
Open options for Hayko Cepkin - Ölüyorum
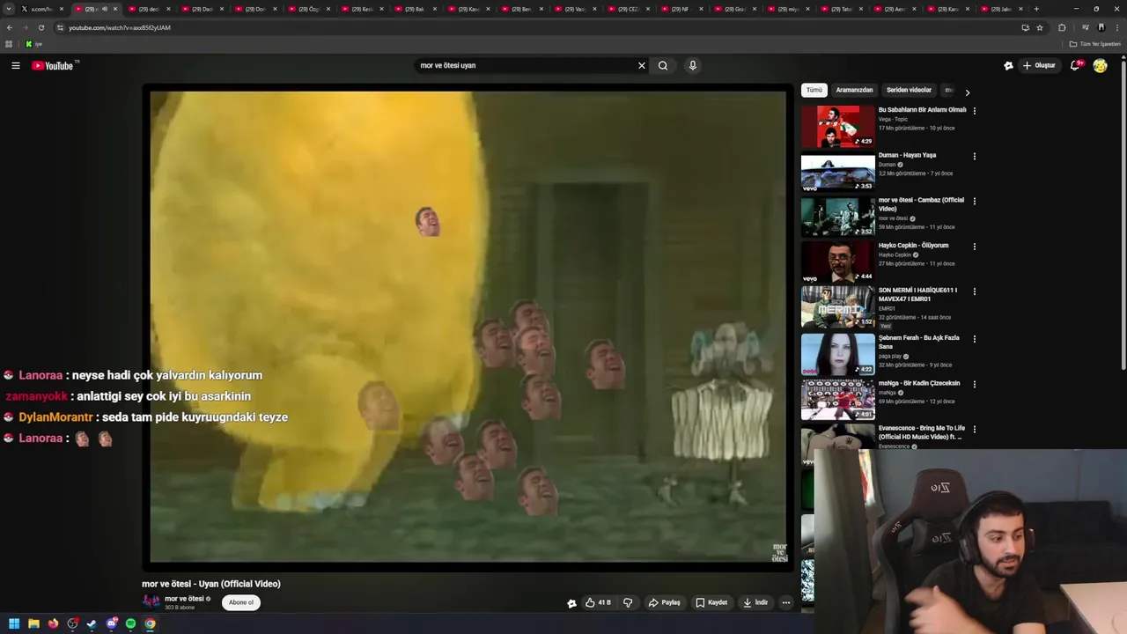[x=974, y=247]
